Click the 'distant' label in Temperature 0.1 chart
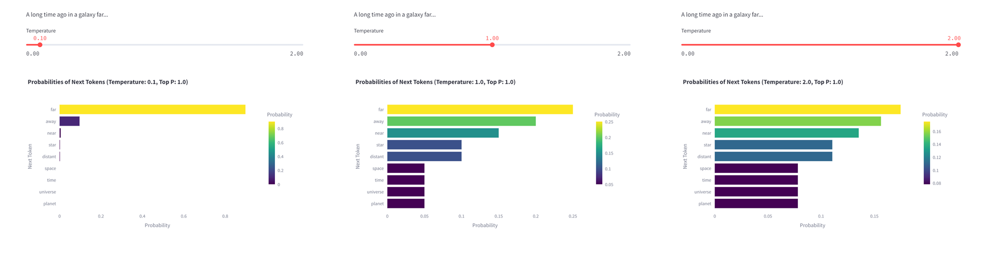 tap(49, 157)
